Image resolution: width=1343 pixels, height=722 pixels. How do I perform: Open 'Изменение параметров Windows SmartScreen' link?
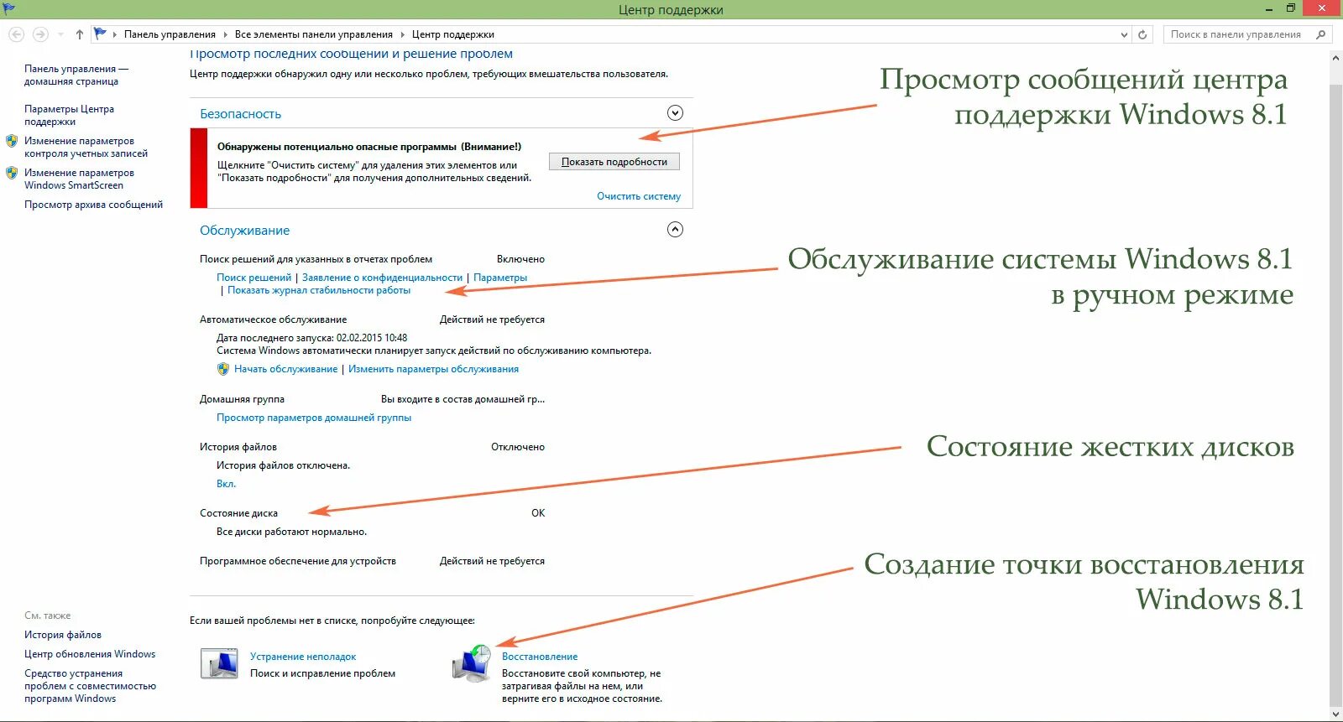[x=79, y=179]
